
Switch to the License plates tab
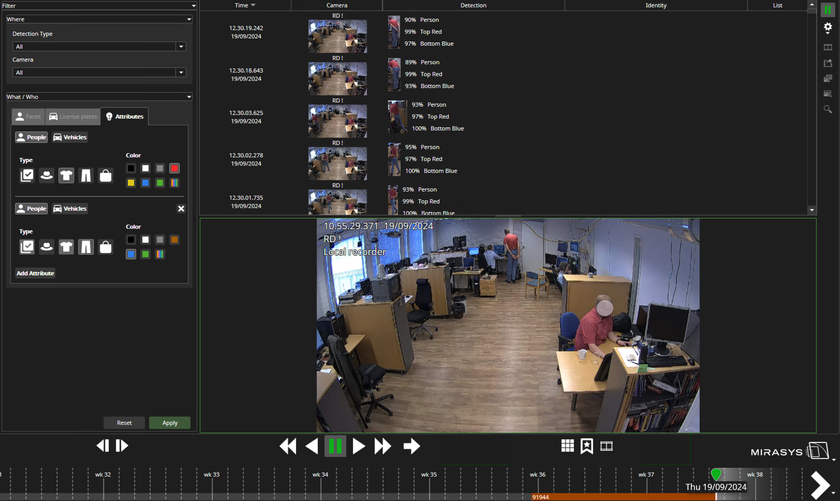73,116
